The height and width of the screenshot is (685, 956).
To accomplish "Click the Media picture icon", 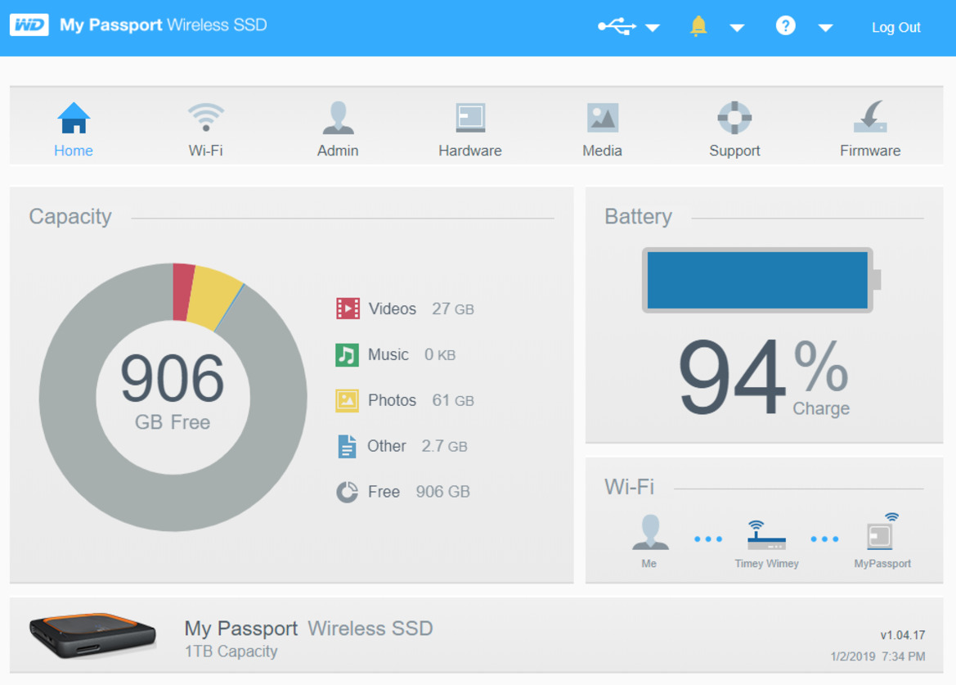I will pyautogui.click(x=603, y=118).
